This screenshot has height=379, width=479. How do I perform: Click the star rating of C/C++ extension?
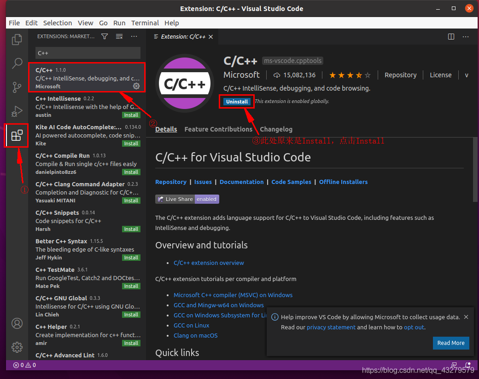pyautogui.click(x=350, y=75)
